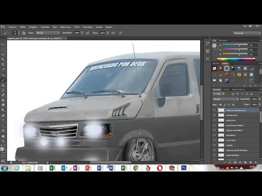Add a layer mask button
The width and height of the screenshot is (262, 196).
pos(235,162)
